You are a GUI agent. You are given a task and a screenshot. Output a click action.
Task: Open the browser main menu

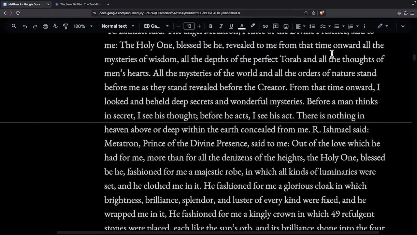412,13
